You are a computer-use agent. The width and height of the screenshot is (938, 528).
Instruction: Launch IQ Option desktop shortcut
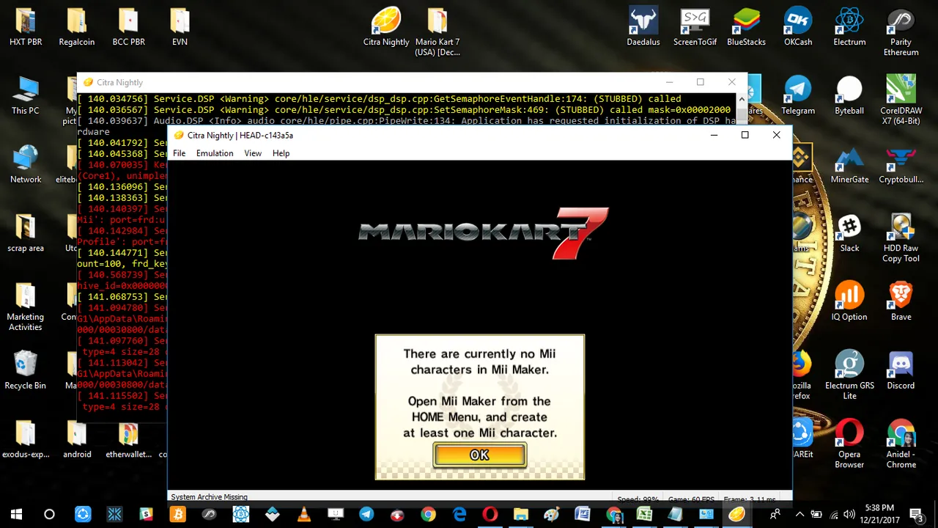(x=849, y=302)
